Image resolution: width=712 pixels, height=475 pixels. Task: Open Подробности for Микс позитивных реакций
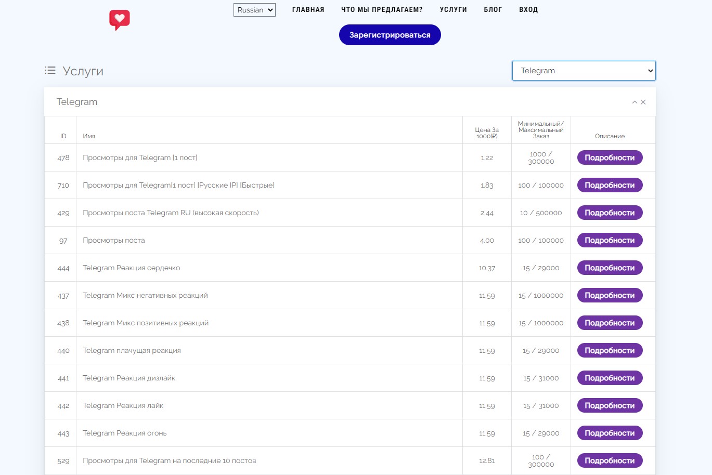(x=610, y=323)
